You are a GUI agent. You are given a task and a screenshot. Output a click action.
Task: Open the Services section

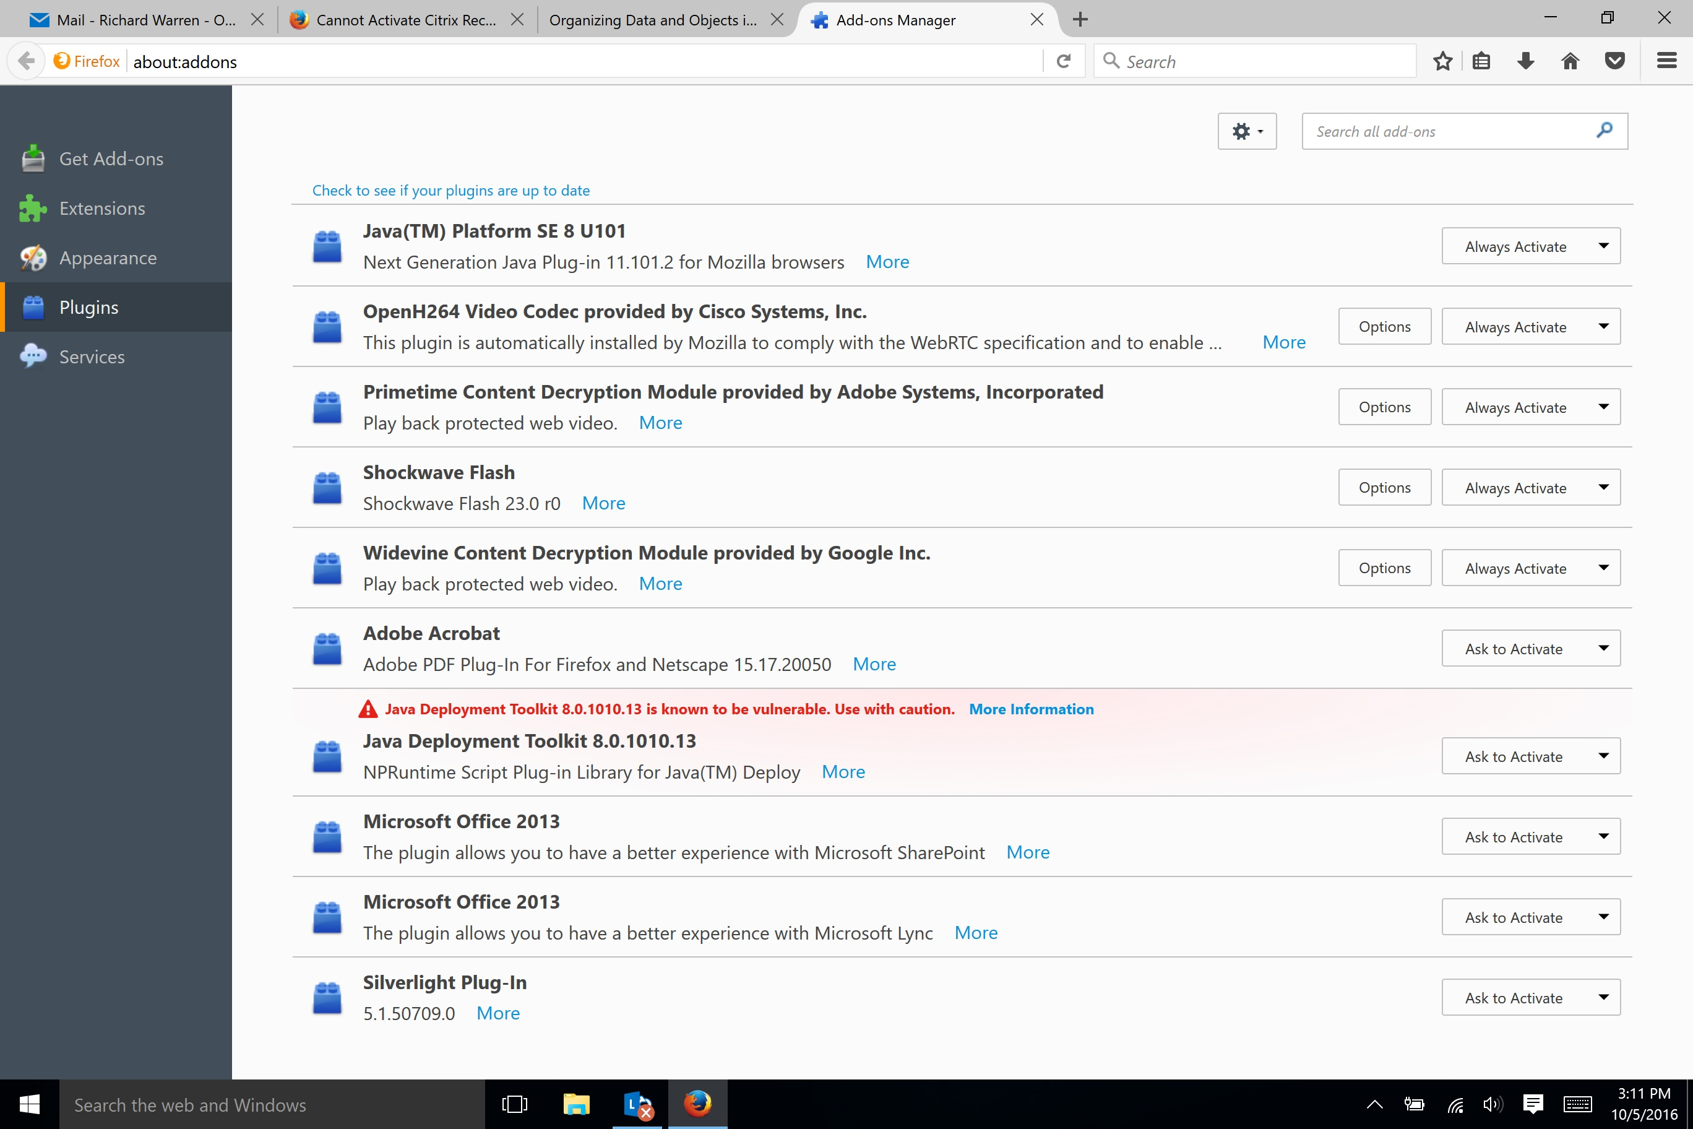[x=116, y=357]
